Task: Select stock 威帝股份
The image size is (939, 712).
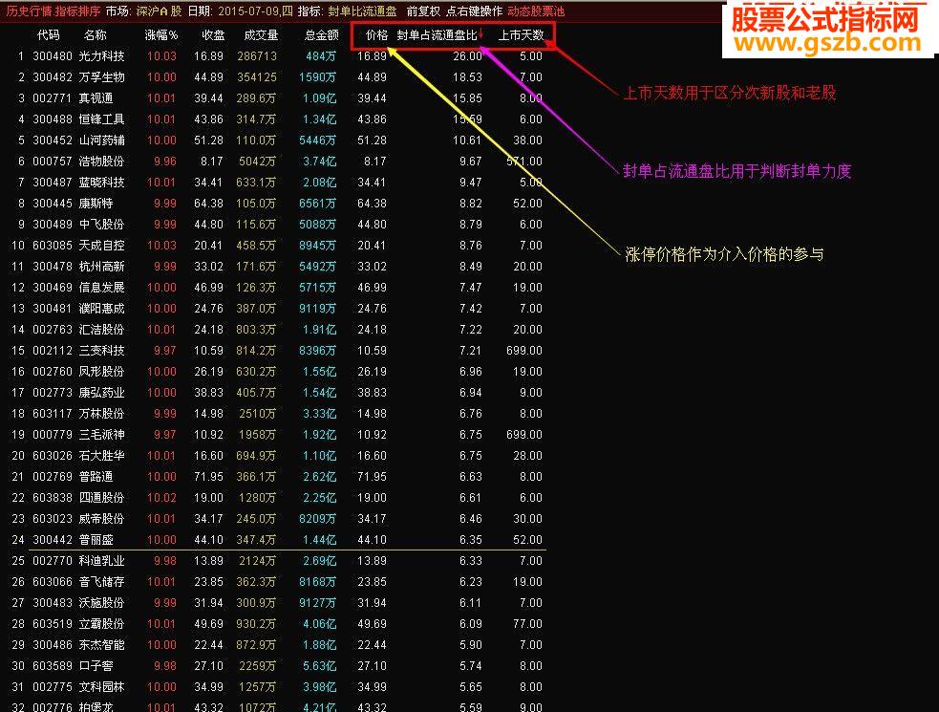Action: (102, 518)
